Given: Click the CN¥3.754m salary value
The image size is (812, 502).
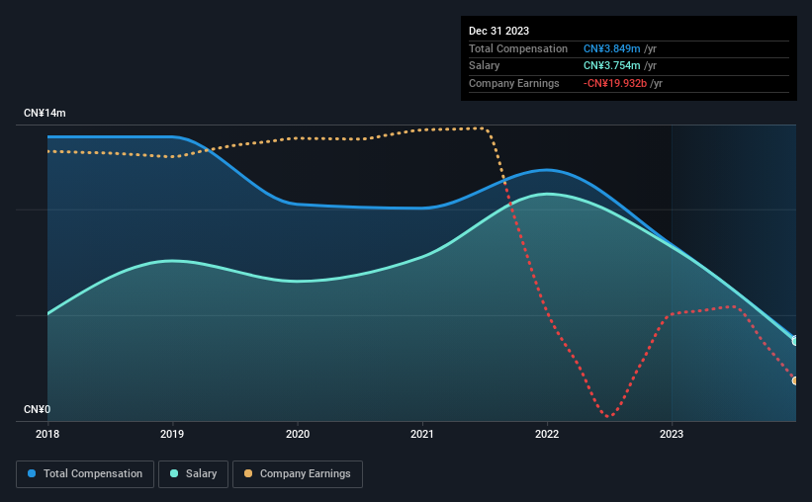Looking at the screenshot, I should pos(611,66).
